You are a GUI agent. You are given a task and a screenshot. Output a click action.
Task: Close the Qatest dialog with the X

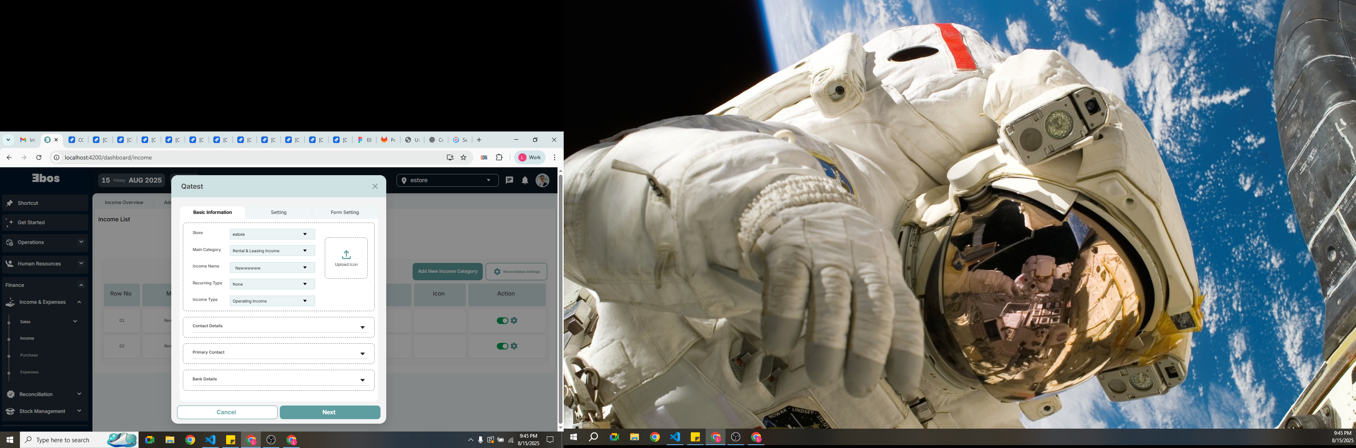[x=375, y=186]
